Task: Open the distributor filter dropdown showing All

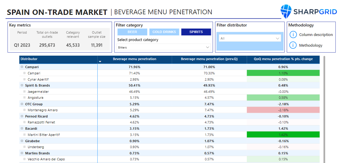Action: pyautogui.click(x=250, y=38)
